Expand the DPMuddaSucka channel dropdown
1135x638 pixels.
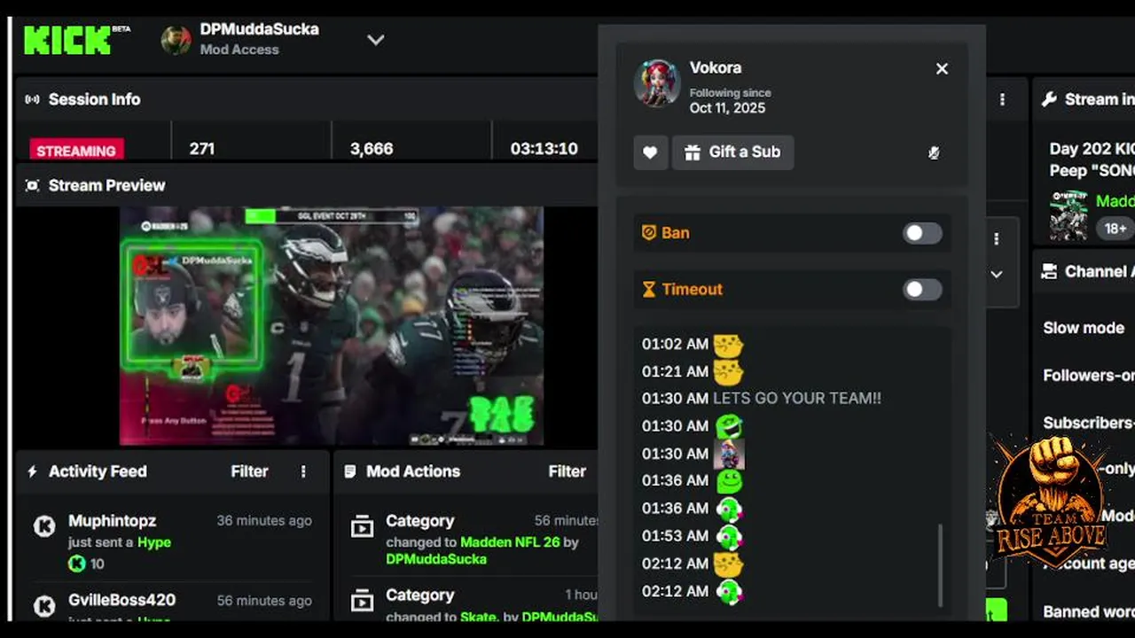click(376, 40)
